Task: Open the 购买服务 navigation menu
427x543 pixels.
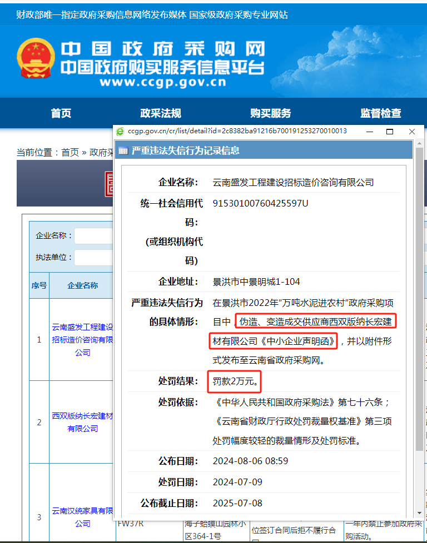Action: pyautogui.click(x=271, y=113)
